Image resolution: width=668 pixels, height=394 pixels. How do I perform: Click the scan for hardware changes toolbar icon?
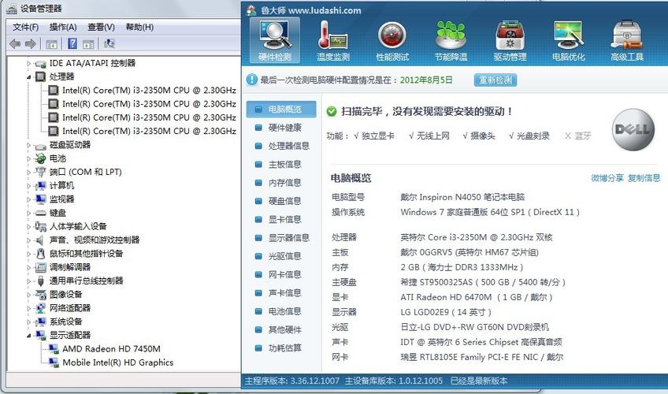pos(109,43)
